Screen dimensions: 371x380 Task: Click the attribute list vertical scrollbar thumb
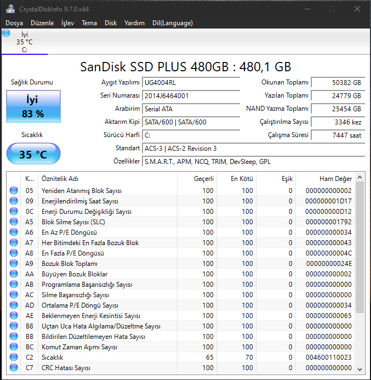pyautogui.click(x=360, y=247)
